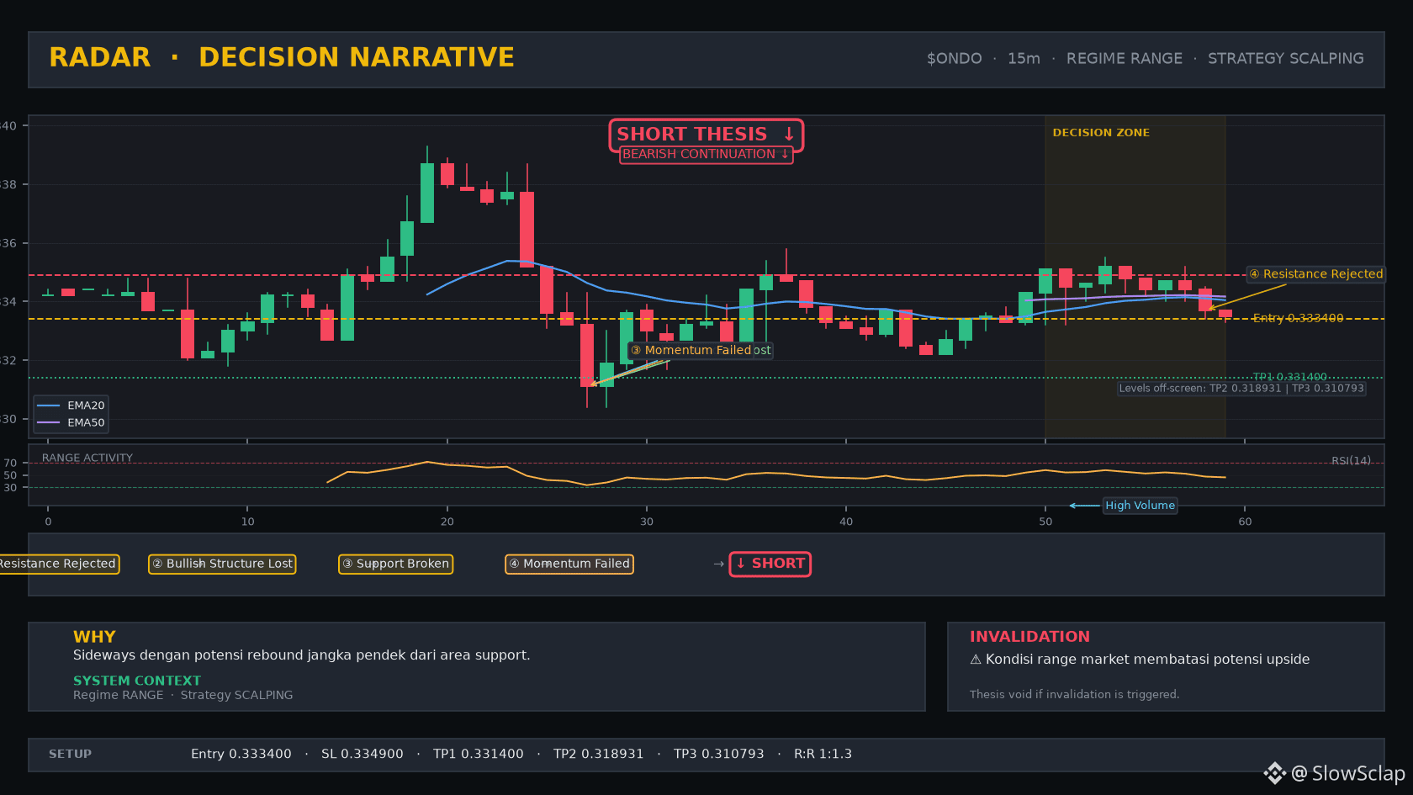Screen dimensions: 1413x795
Task: Click the EMA50 purple legend line
Action: click(49, 422)
